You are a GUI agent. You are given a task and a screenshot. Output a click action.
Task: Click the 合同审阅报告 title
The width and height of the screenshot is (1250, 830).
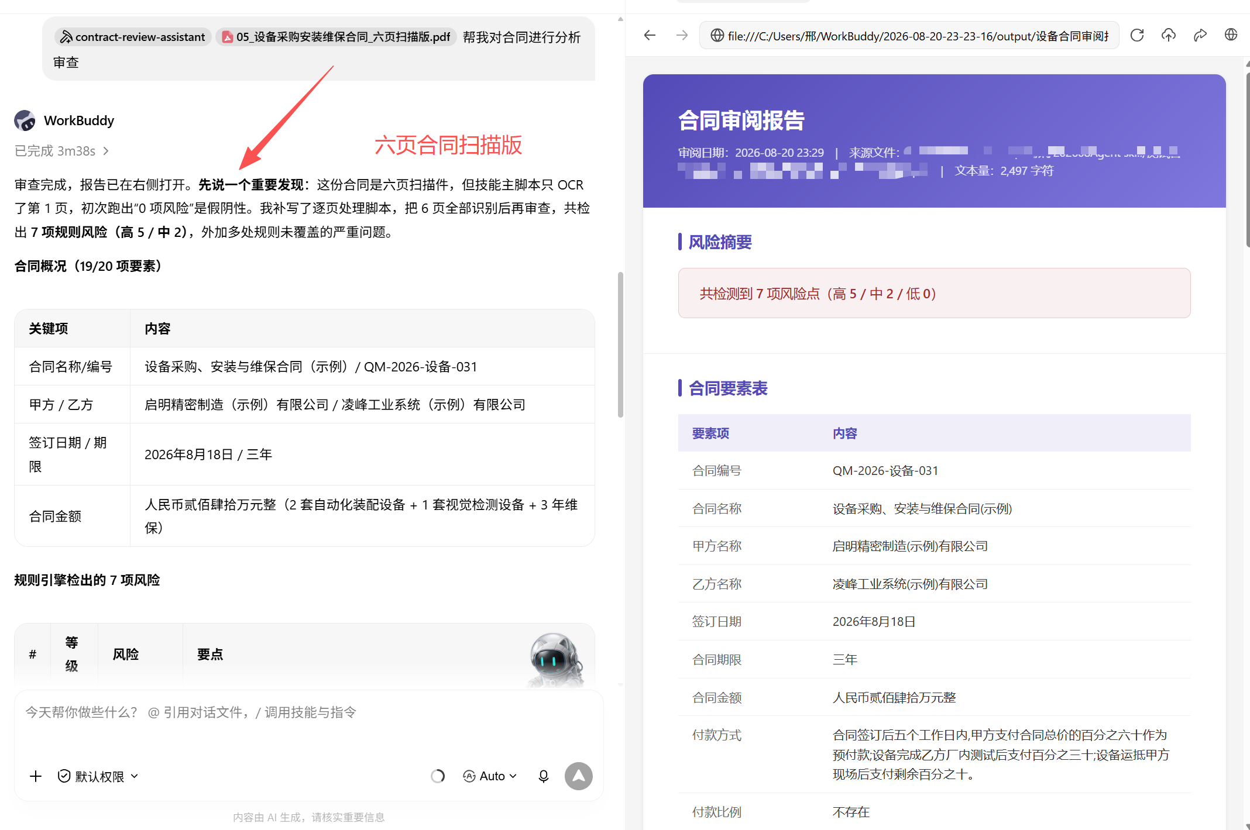coord(741,120)
